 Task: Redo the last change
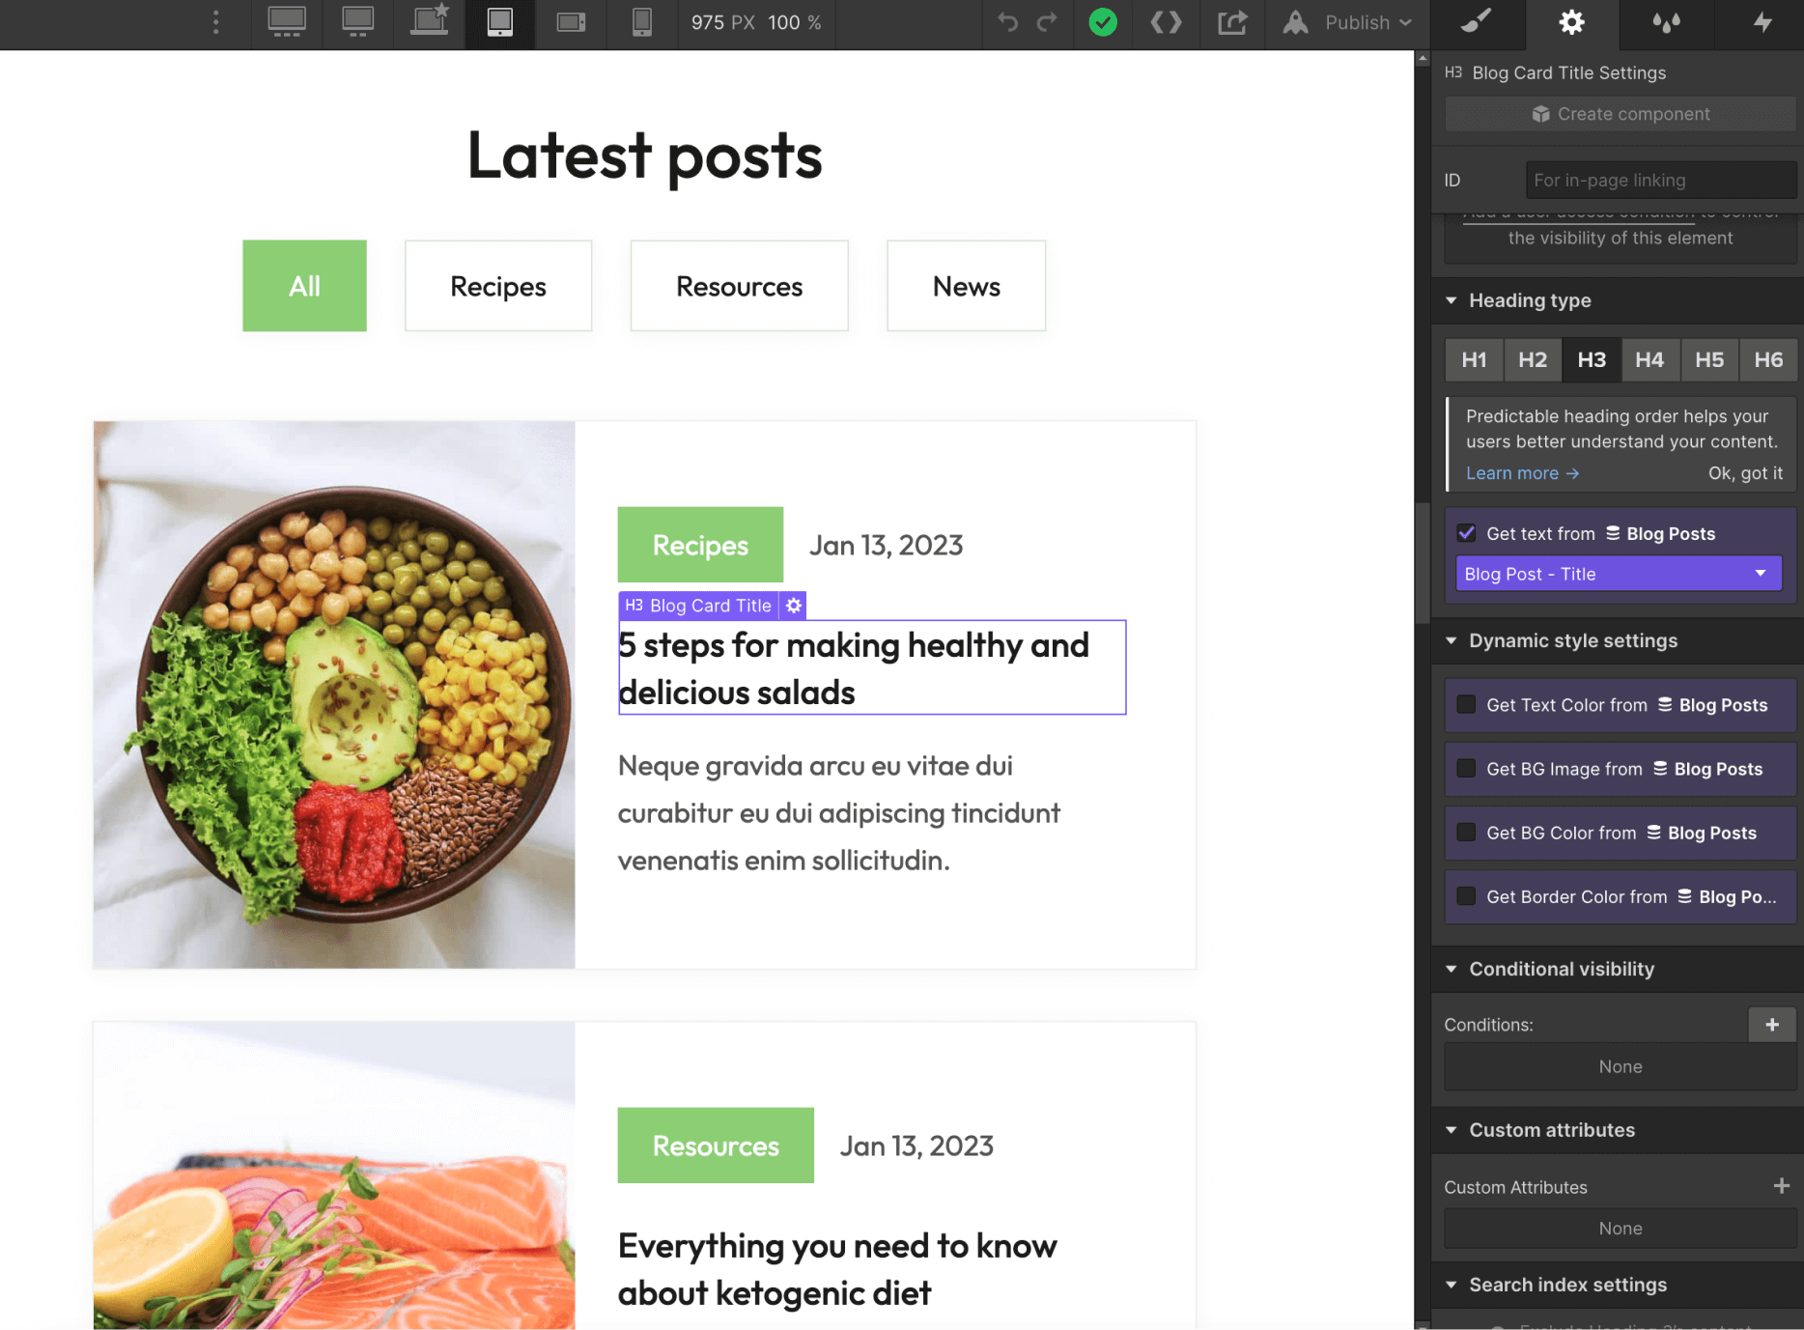(1047, 23)
